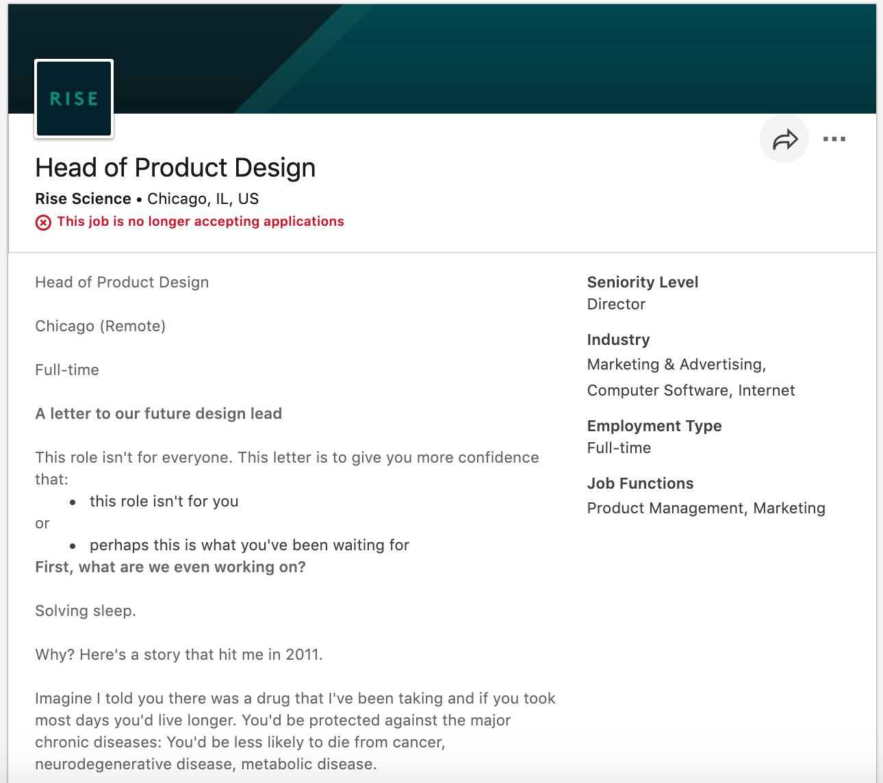Click the Full-time employment type
Viewport: 883px width, 783px height.
[618, 448]
